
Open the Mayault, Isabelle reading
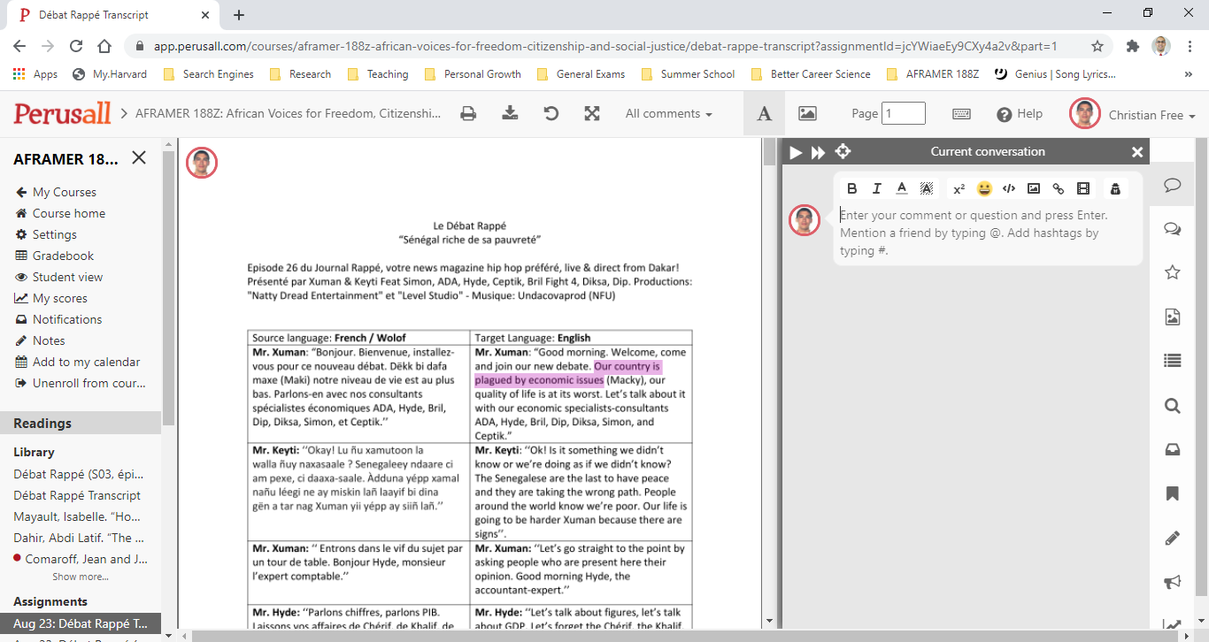pyautogui.click(x=76, y=516)
